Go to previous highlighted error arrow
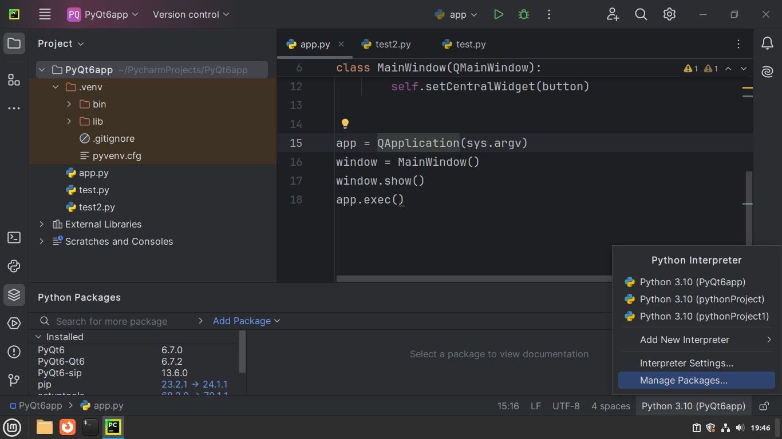782x439 pixels. coord(728,69)
